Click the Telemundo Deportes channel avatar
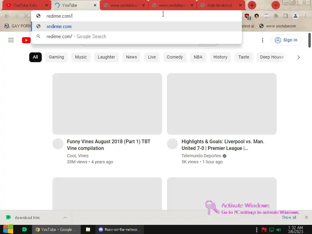312x234 pixels. (172, 144)
